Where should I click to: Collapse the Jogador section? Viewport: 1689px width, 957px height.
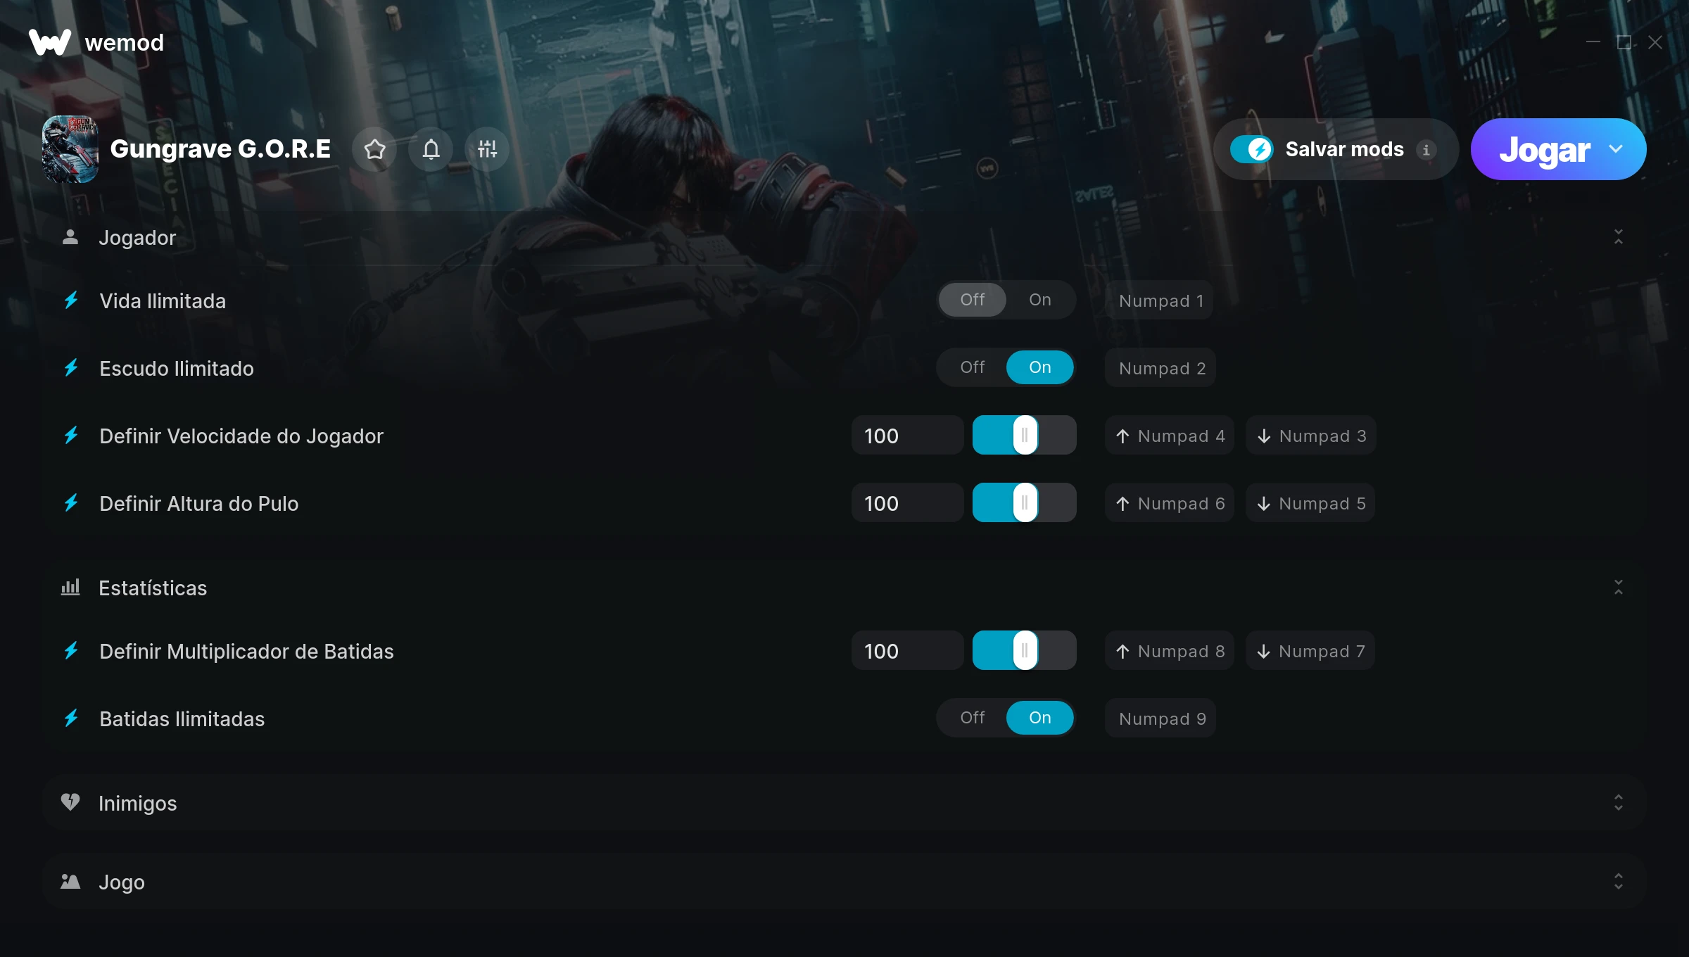[1619, 237]
